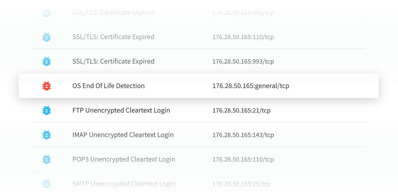Image resolution: width=398 pixels, height=196 pixels.
Task: Click the bug icon in the port 465 certificate row
Action: (46, 12)
